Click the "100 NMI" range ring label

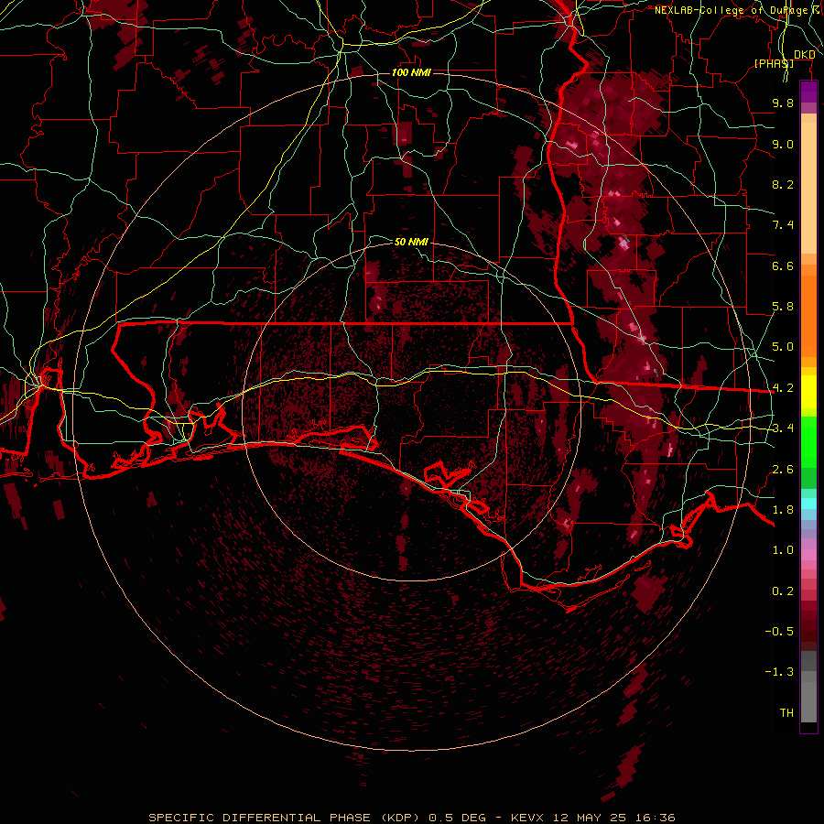coord(411,72)
